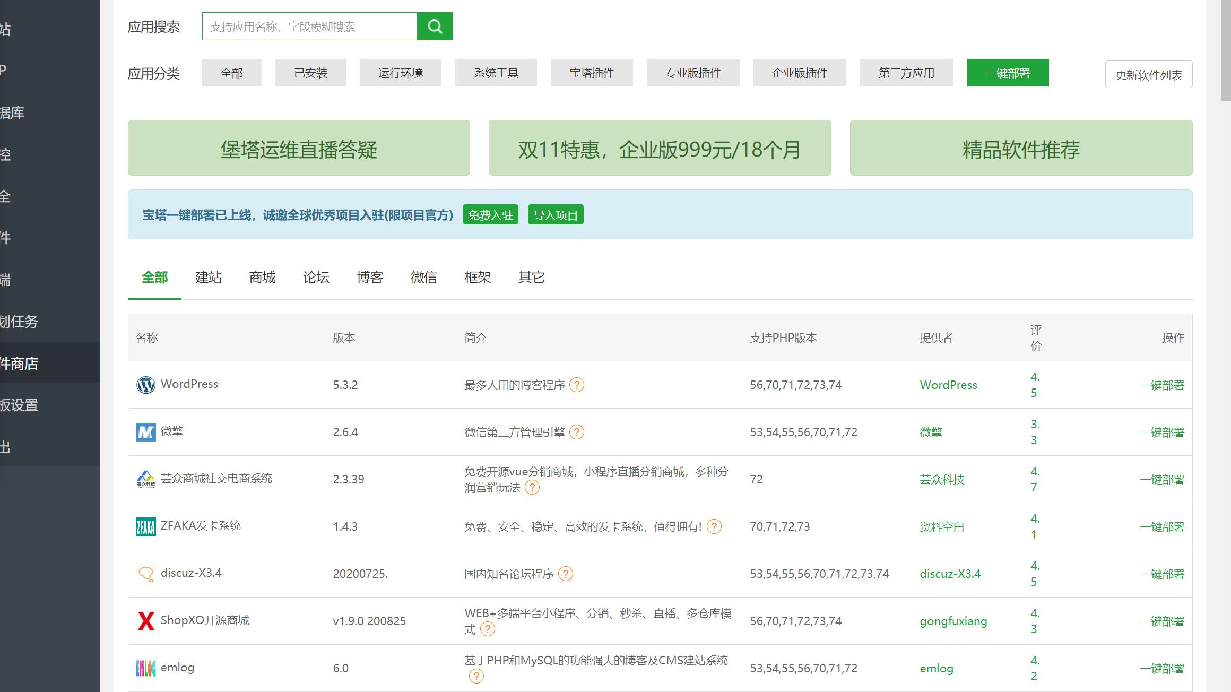Screen dimensions: 1231x692
Task: Open the 据库 sidebar item
Action: 50,113
